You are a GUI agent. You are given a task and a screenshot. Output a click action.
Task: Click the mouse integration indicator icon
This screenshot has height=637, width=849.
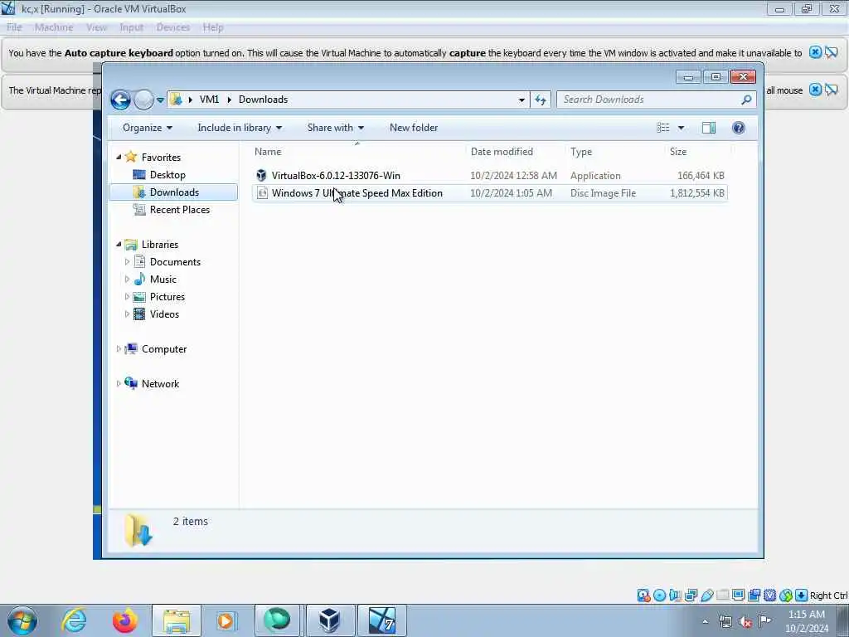(x=786, y=596)
